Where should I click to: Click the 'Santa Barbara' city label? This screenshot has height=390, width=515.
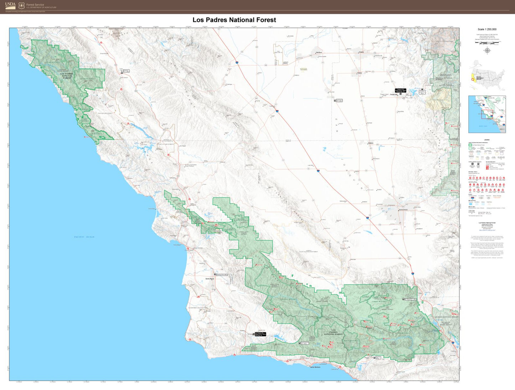(x=315, y=367)
